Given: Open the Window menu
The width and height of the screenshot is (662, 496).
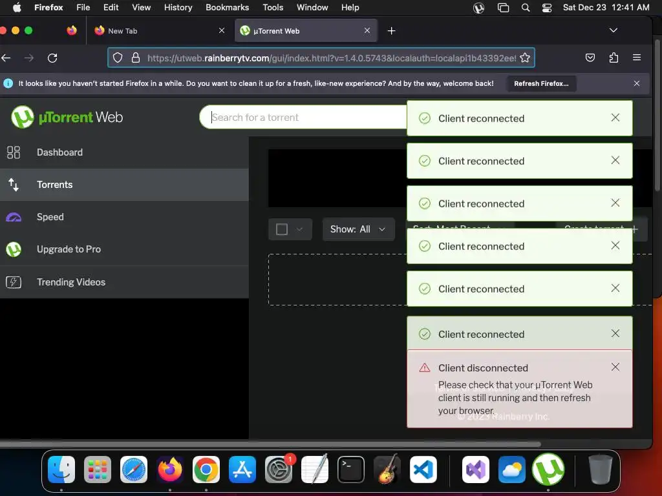Looking at the screenshot, I should click(x=312, y=7).
